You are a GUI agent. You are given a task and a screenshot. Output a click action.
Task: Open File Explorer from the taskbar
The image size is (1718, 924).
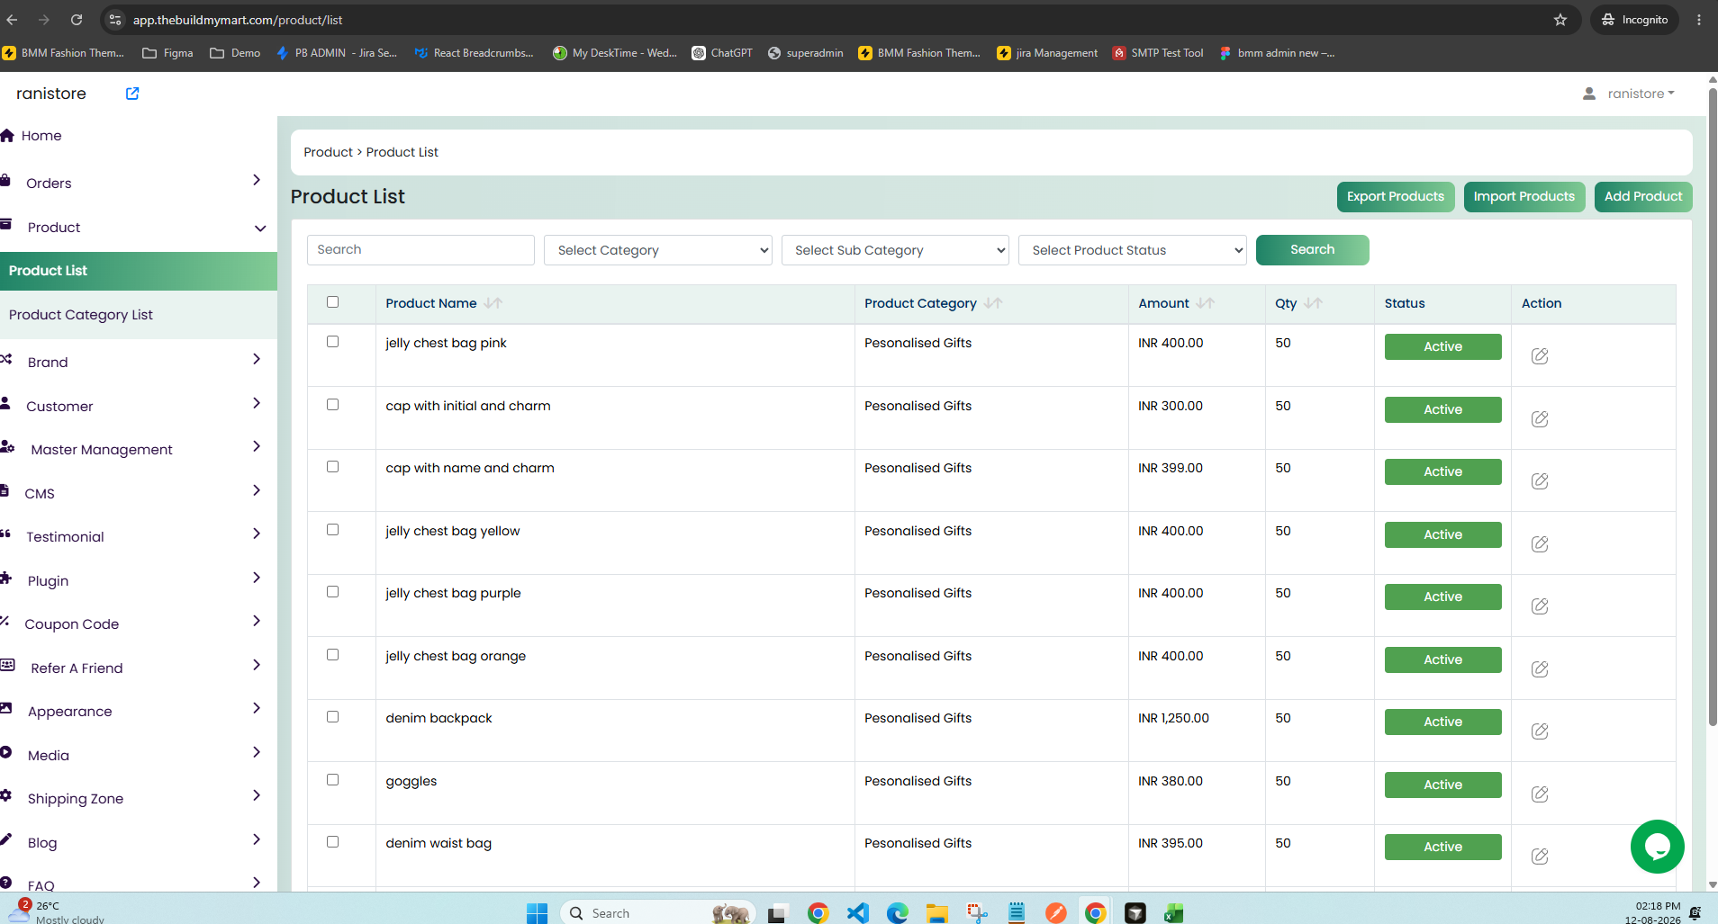pyautogui.click(x=936, y=913)
